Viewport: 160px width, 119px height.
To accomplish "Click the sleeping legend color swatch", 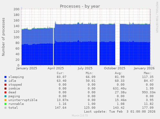I will click(5, 77).
